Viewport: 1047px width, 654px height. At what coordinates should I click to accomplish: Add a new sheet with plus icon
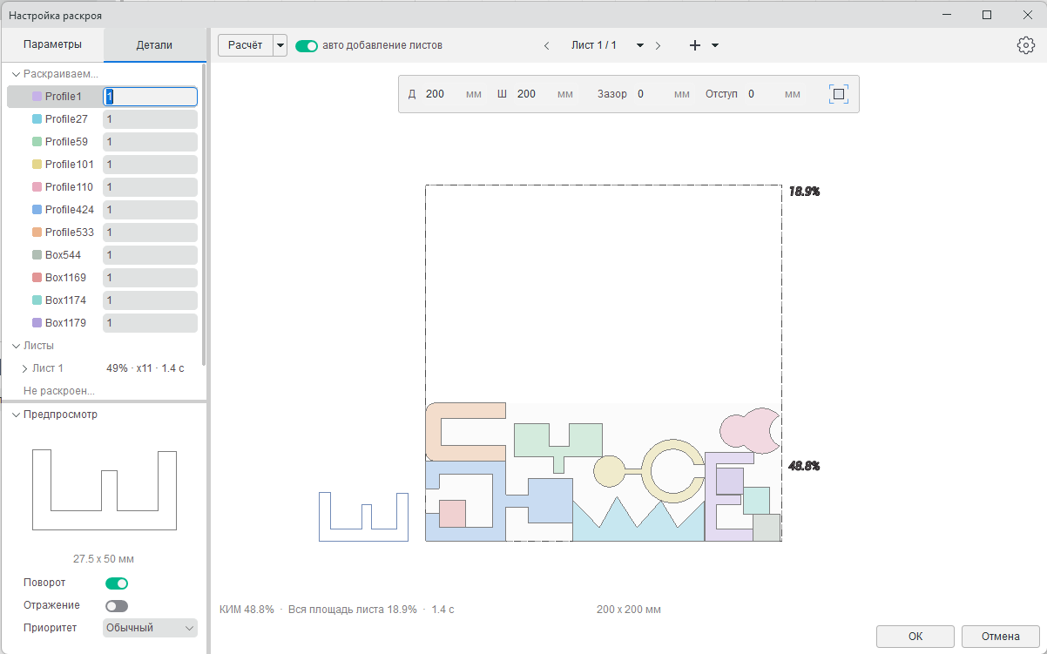(x=695, y=45)
